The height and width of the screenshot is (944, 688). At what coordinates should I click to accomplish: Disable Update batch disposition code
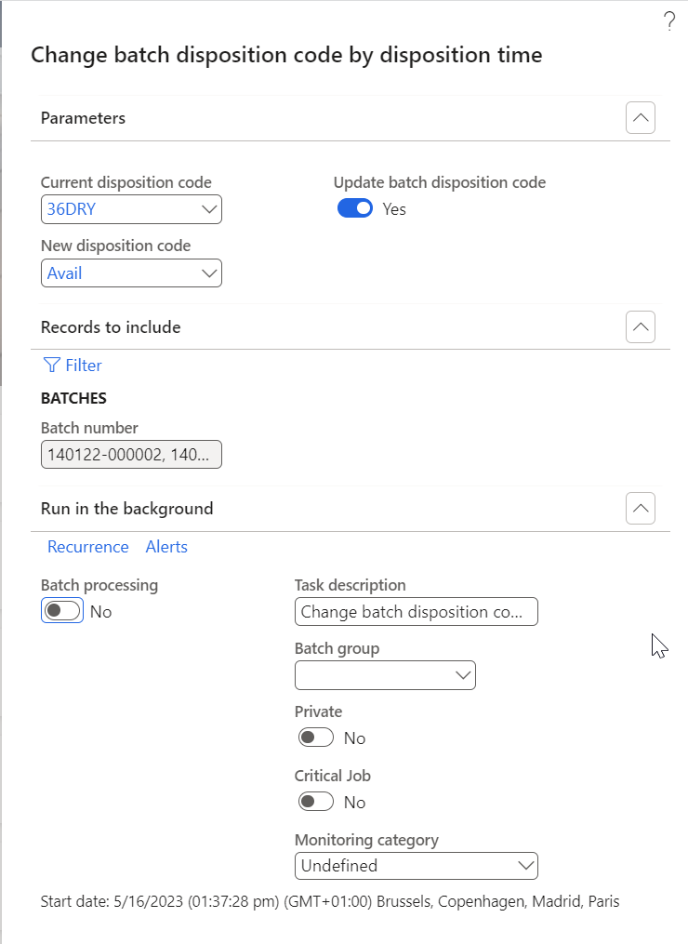[x=354, y=208]
